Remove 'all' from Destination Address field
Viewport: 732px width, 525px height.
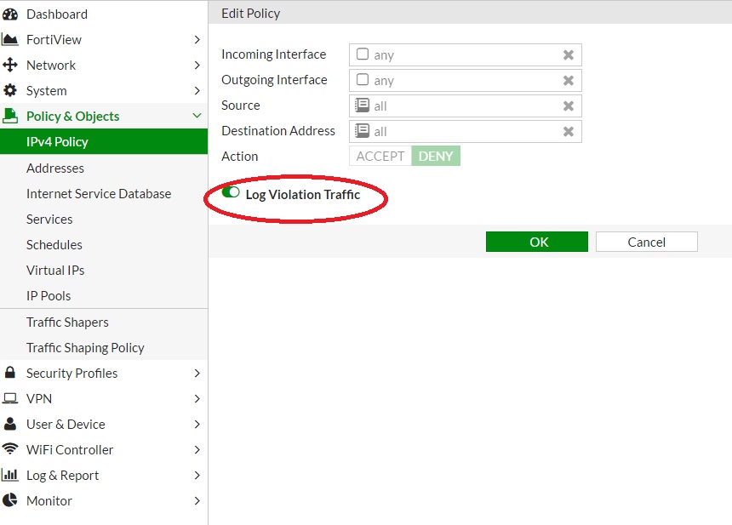(568, 132)
